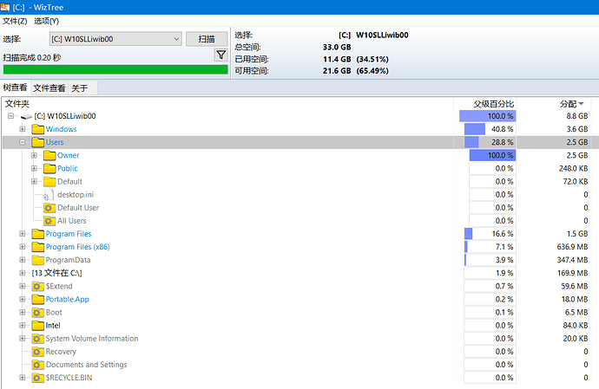The width and height of the screenshot is (599, 389).
Task: Click the System Volume Information folder icon
Action: coord(38,339)
